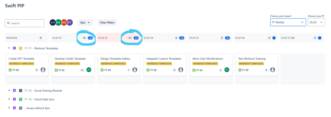This screenshot has height=117, width=331.
Task: Open the Allow User Modifications card
Action: pos(211,65)
